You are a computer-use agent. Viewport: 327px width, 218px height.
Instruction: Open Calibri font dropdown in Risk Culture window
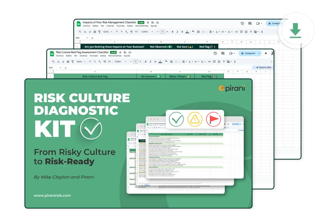point(121,62)
